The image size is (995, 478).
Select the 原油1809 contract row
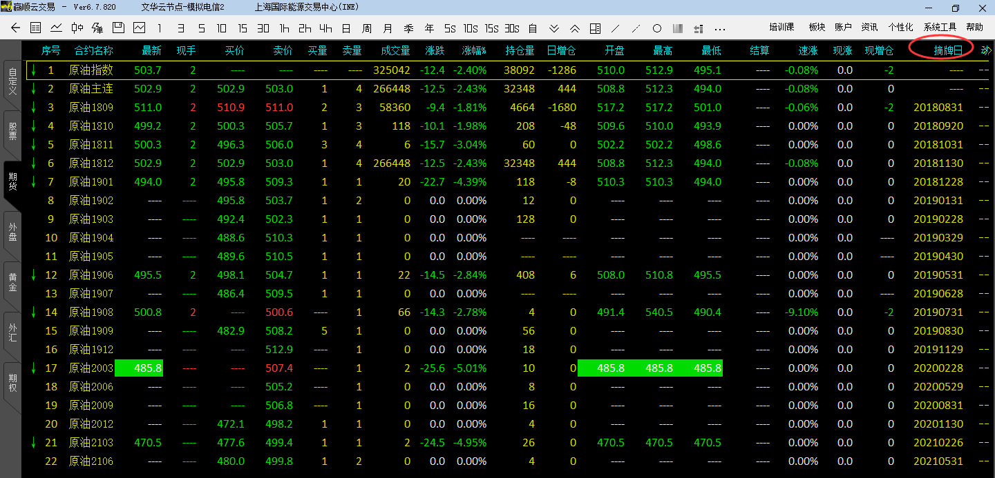click(x=91, y=108)
